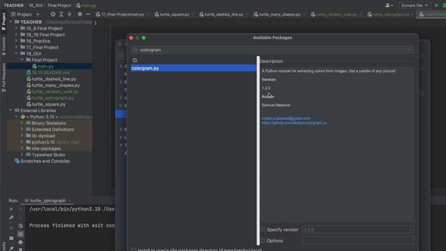Open the mailto email link in description
The height and width of the screenshot is (251, 446).
click(x=286, y=119)
